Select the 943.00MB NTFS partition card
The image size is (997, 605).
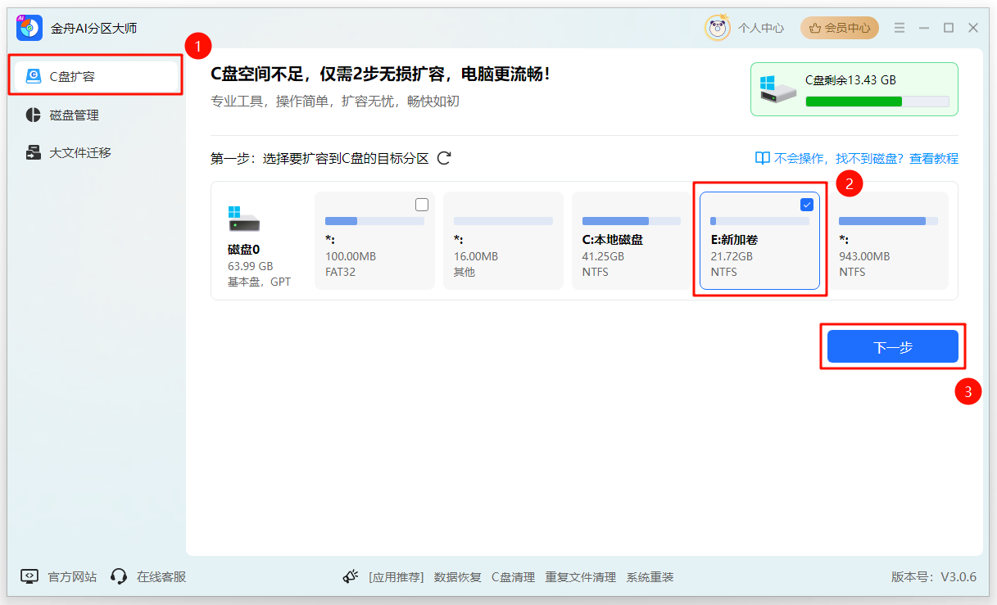[x=888, y=241]
